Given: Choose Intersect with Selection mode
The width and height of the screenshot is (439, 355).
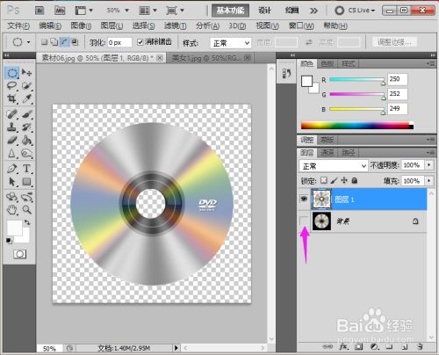Looking at the screenshot, I should 75,42.
